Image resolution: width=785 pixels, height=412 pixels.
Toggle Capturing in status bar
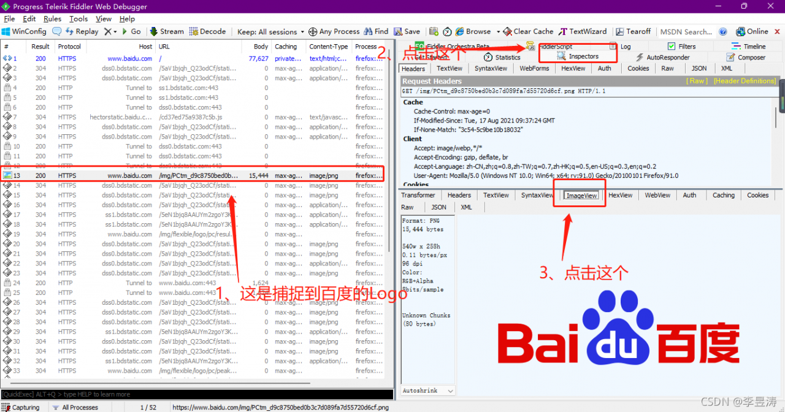pos(21,407)
